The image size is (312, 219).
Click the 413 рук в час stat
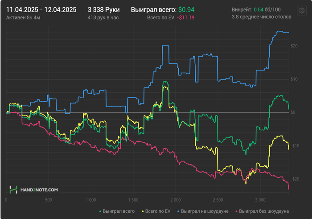[x=104, y=18]
